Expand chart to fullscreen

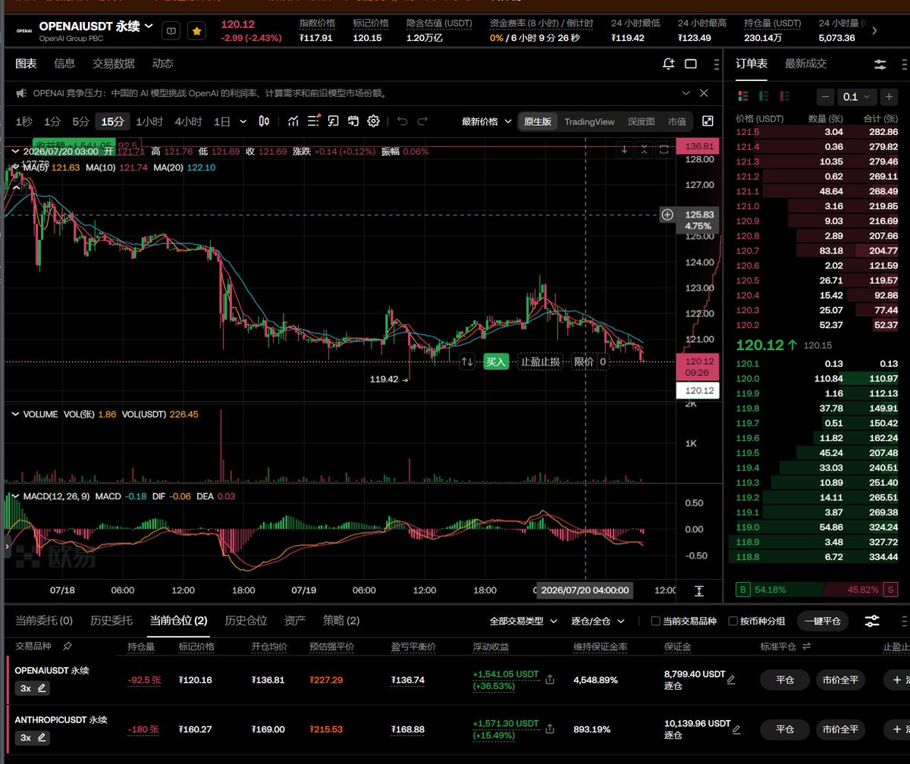coord(708,121)
